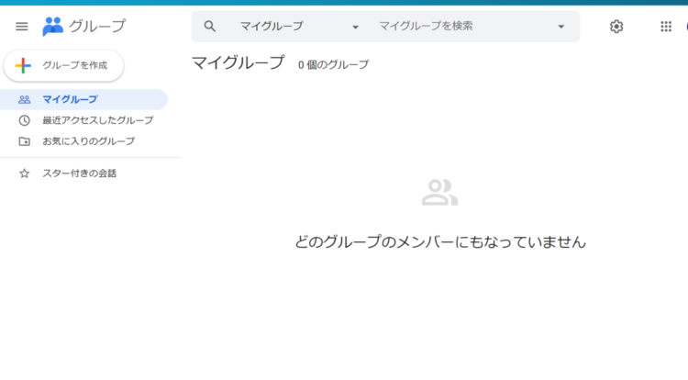The height and width of the screenshot is (380, 688).
Task: Click the search magnifier icon
Action: point(210,27)
